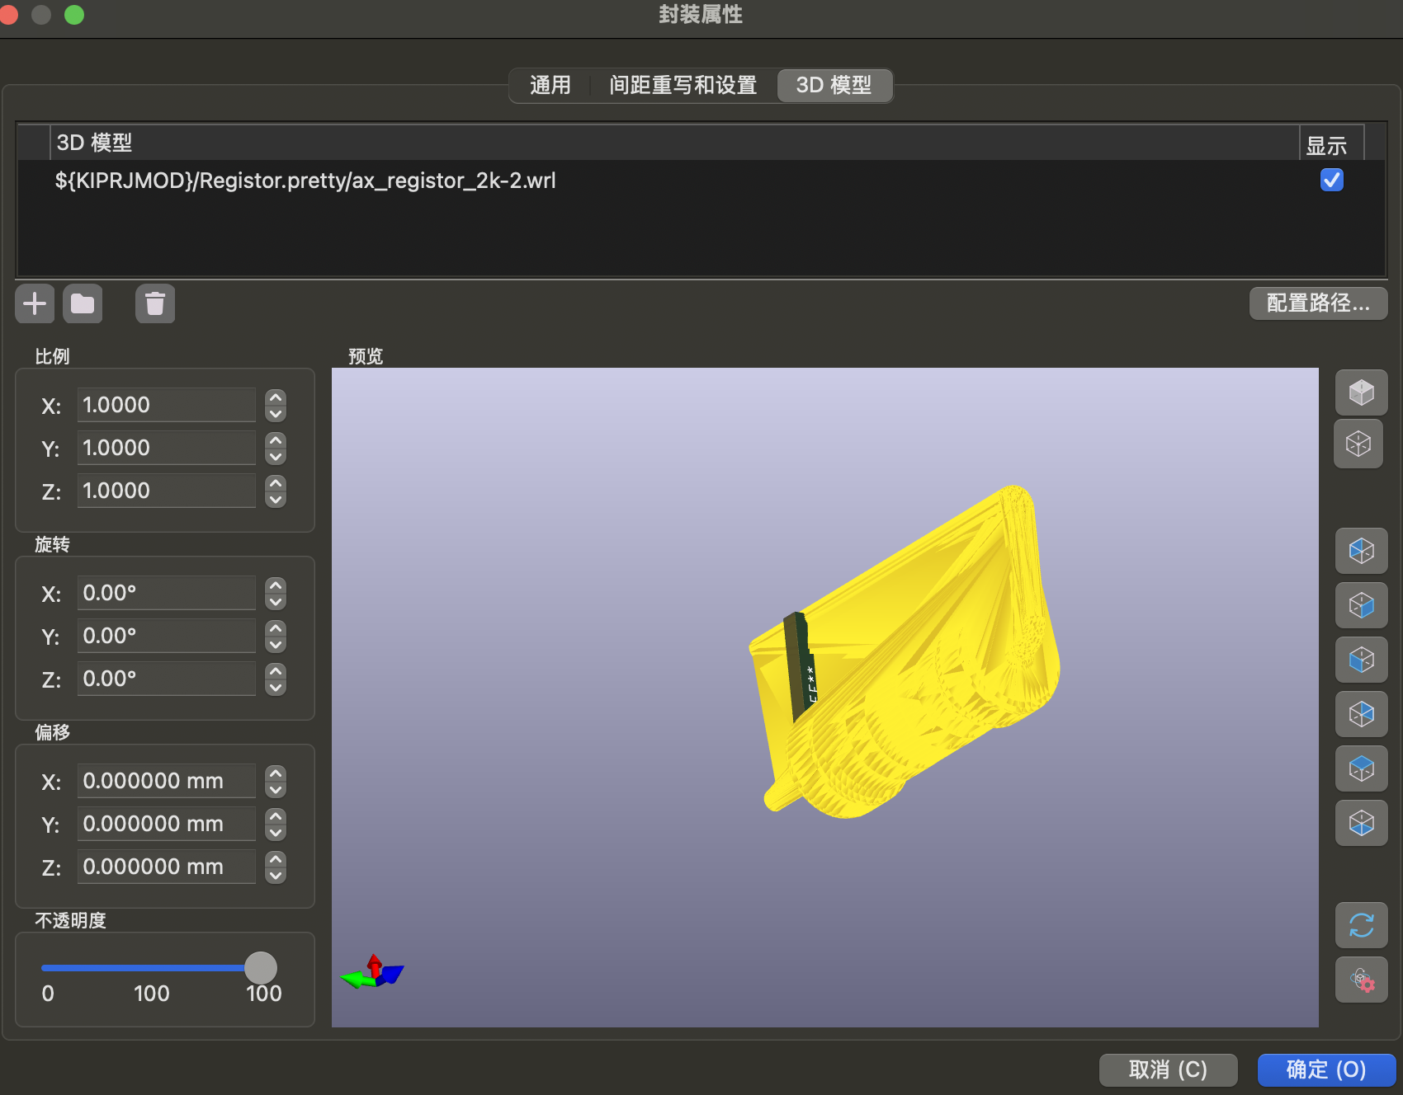Decrease the 偏移 X offset with its down arrow
1403x1095 pixels.
[276, 789]
